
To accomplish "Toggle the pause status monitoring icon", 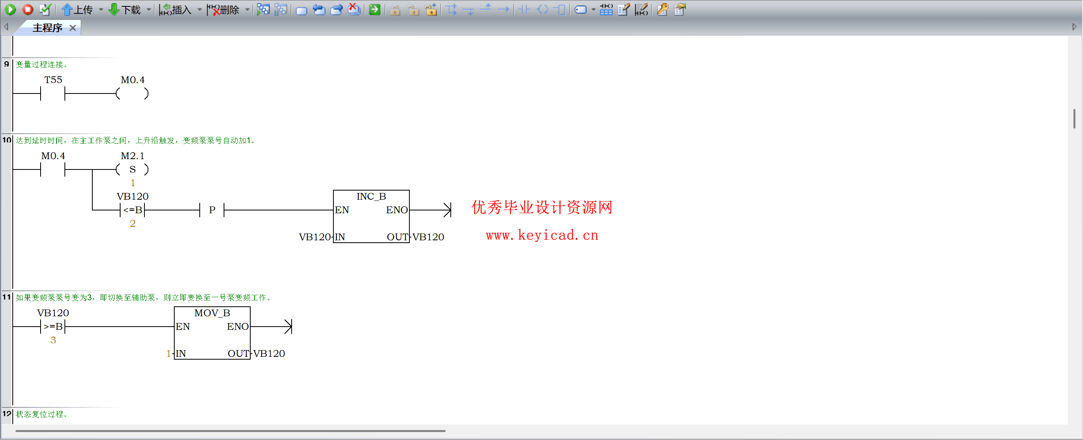I will [x=280, y=9].
